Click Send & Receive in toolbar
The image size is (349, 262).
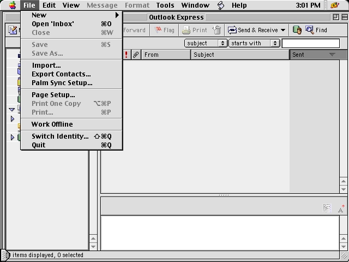tap(253, 30)
